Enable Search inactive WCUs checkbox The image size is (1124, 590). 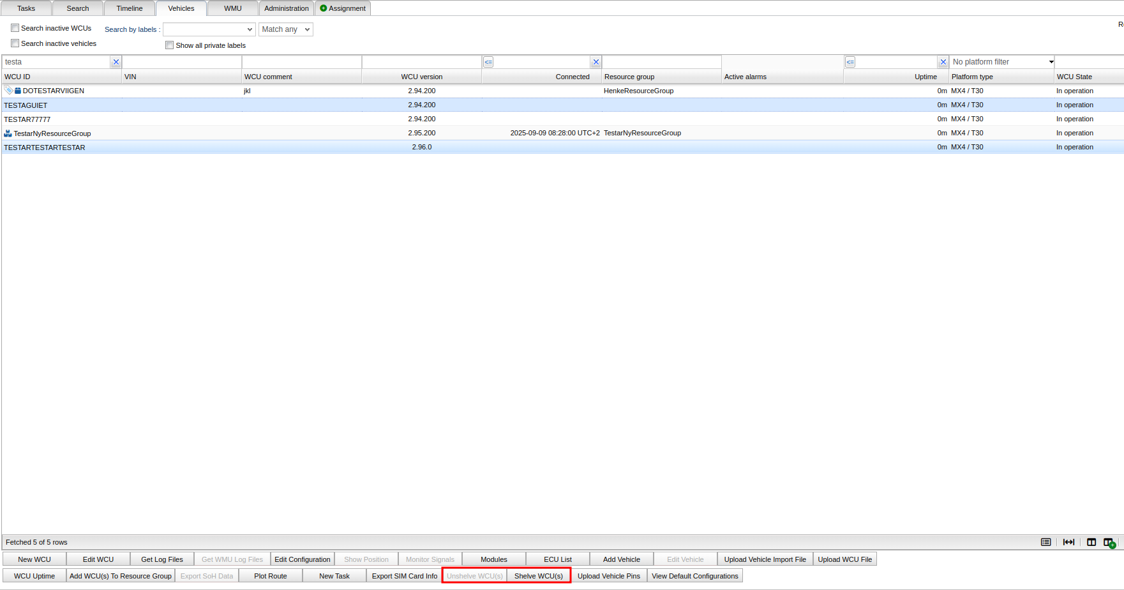(x=15, y=28)
